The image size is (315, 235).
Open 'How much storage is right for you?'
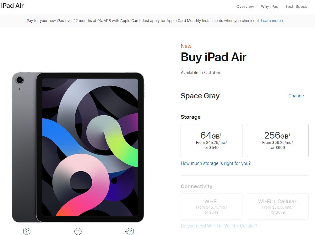click(215, 163)
